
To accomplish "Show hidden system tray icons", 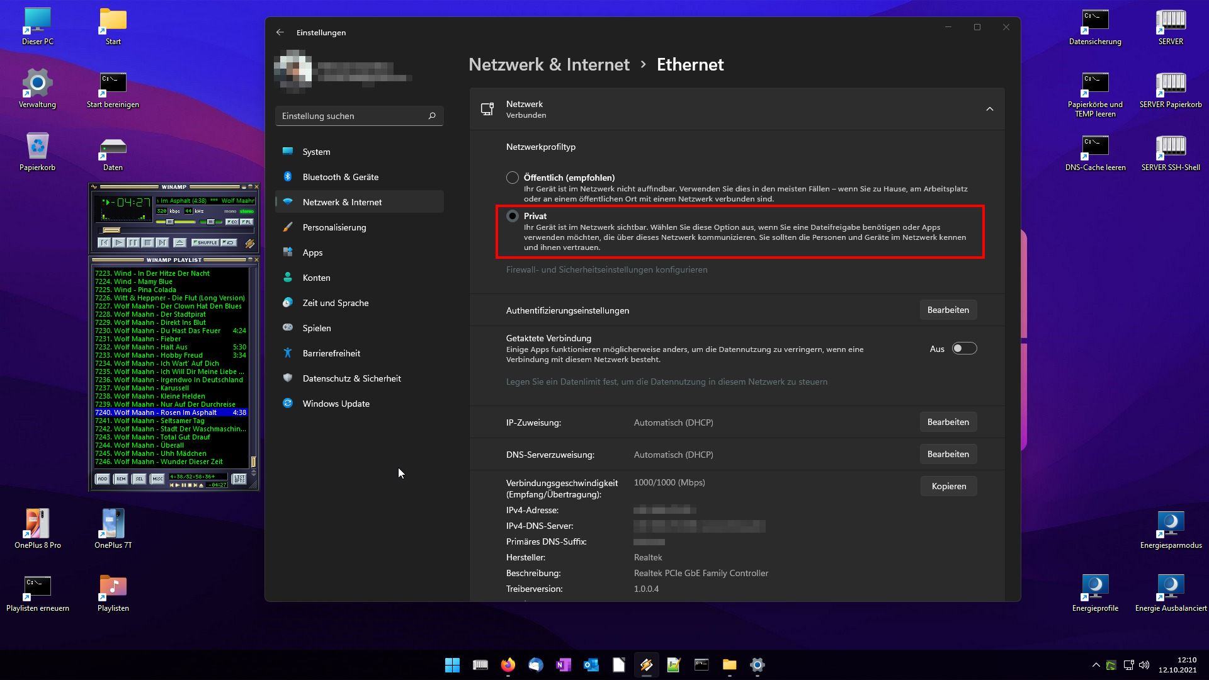I will 1096,665.
